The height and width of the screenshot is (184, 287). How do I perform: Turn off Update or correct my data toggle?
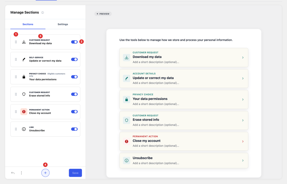point(74,59)
